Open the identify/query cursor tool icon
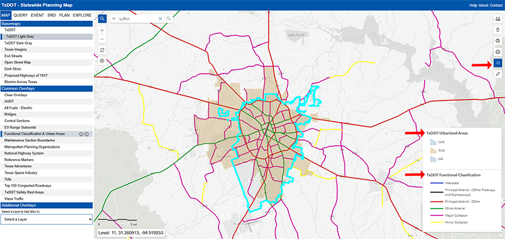Image resolution: width=505 pixels, height=239 pixels. pyautogui.click(x=498, y=40)
